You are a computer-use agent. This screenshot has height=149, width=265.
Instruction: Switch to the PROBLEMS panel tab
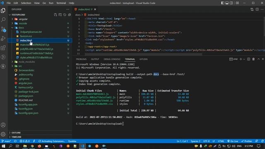81,59
